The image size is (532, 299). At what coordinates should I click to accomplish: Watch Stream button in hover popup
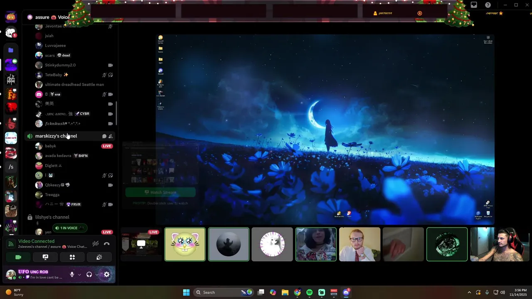point(160,192)
